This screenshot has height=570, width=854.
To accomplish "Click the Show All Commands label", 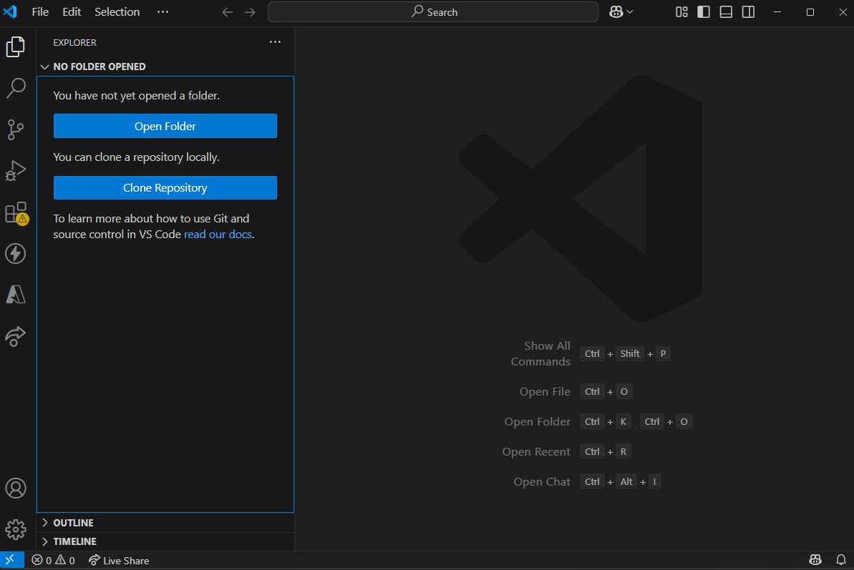I will 540,353.
